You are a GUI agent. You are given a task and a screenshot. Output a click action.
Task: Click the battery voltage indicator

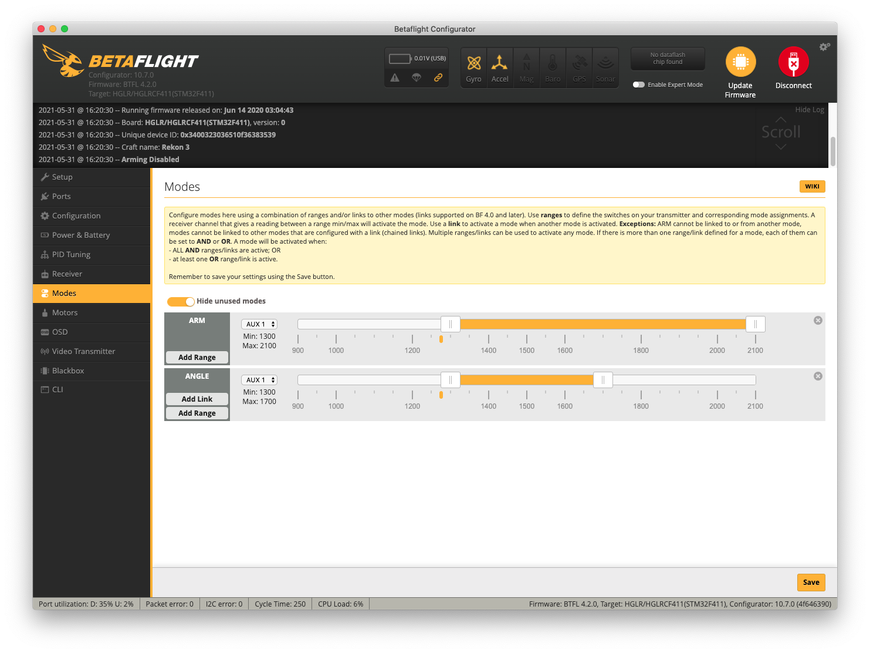[417, 58]
